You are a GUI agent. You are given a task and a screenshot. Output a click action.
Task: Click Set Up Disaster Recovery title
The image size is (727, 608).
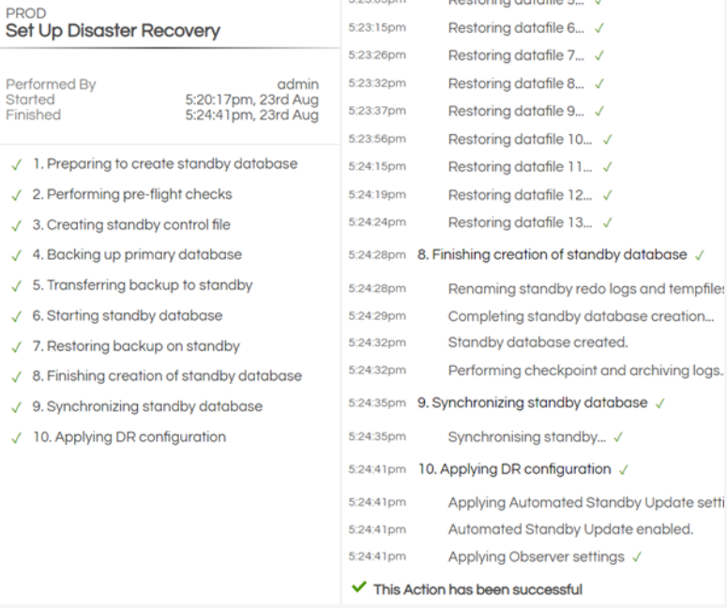pos(113,31)
